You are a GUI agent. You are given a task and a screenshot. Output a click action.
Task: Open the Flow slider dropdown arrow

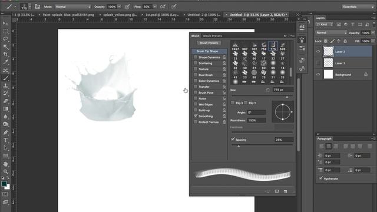click(x=154, y=6)
